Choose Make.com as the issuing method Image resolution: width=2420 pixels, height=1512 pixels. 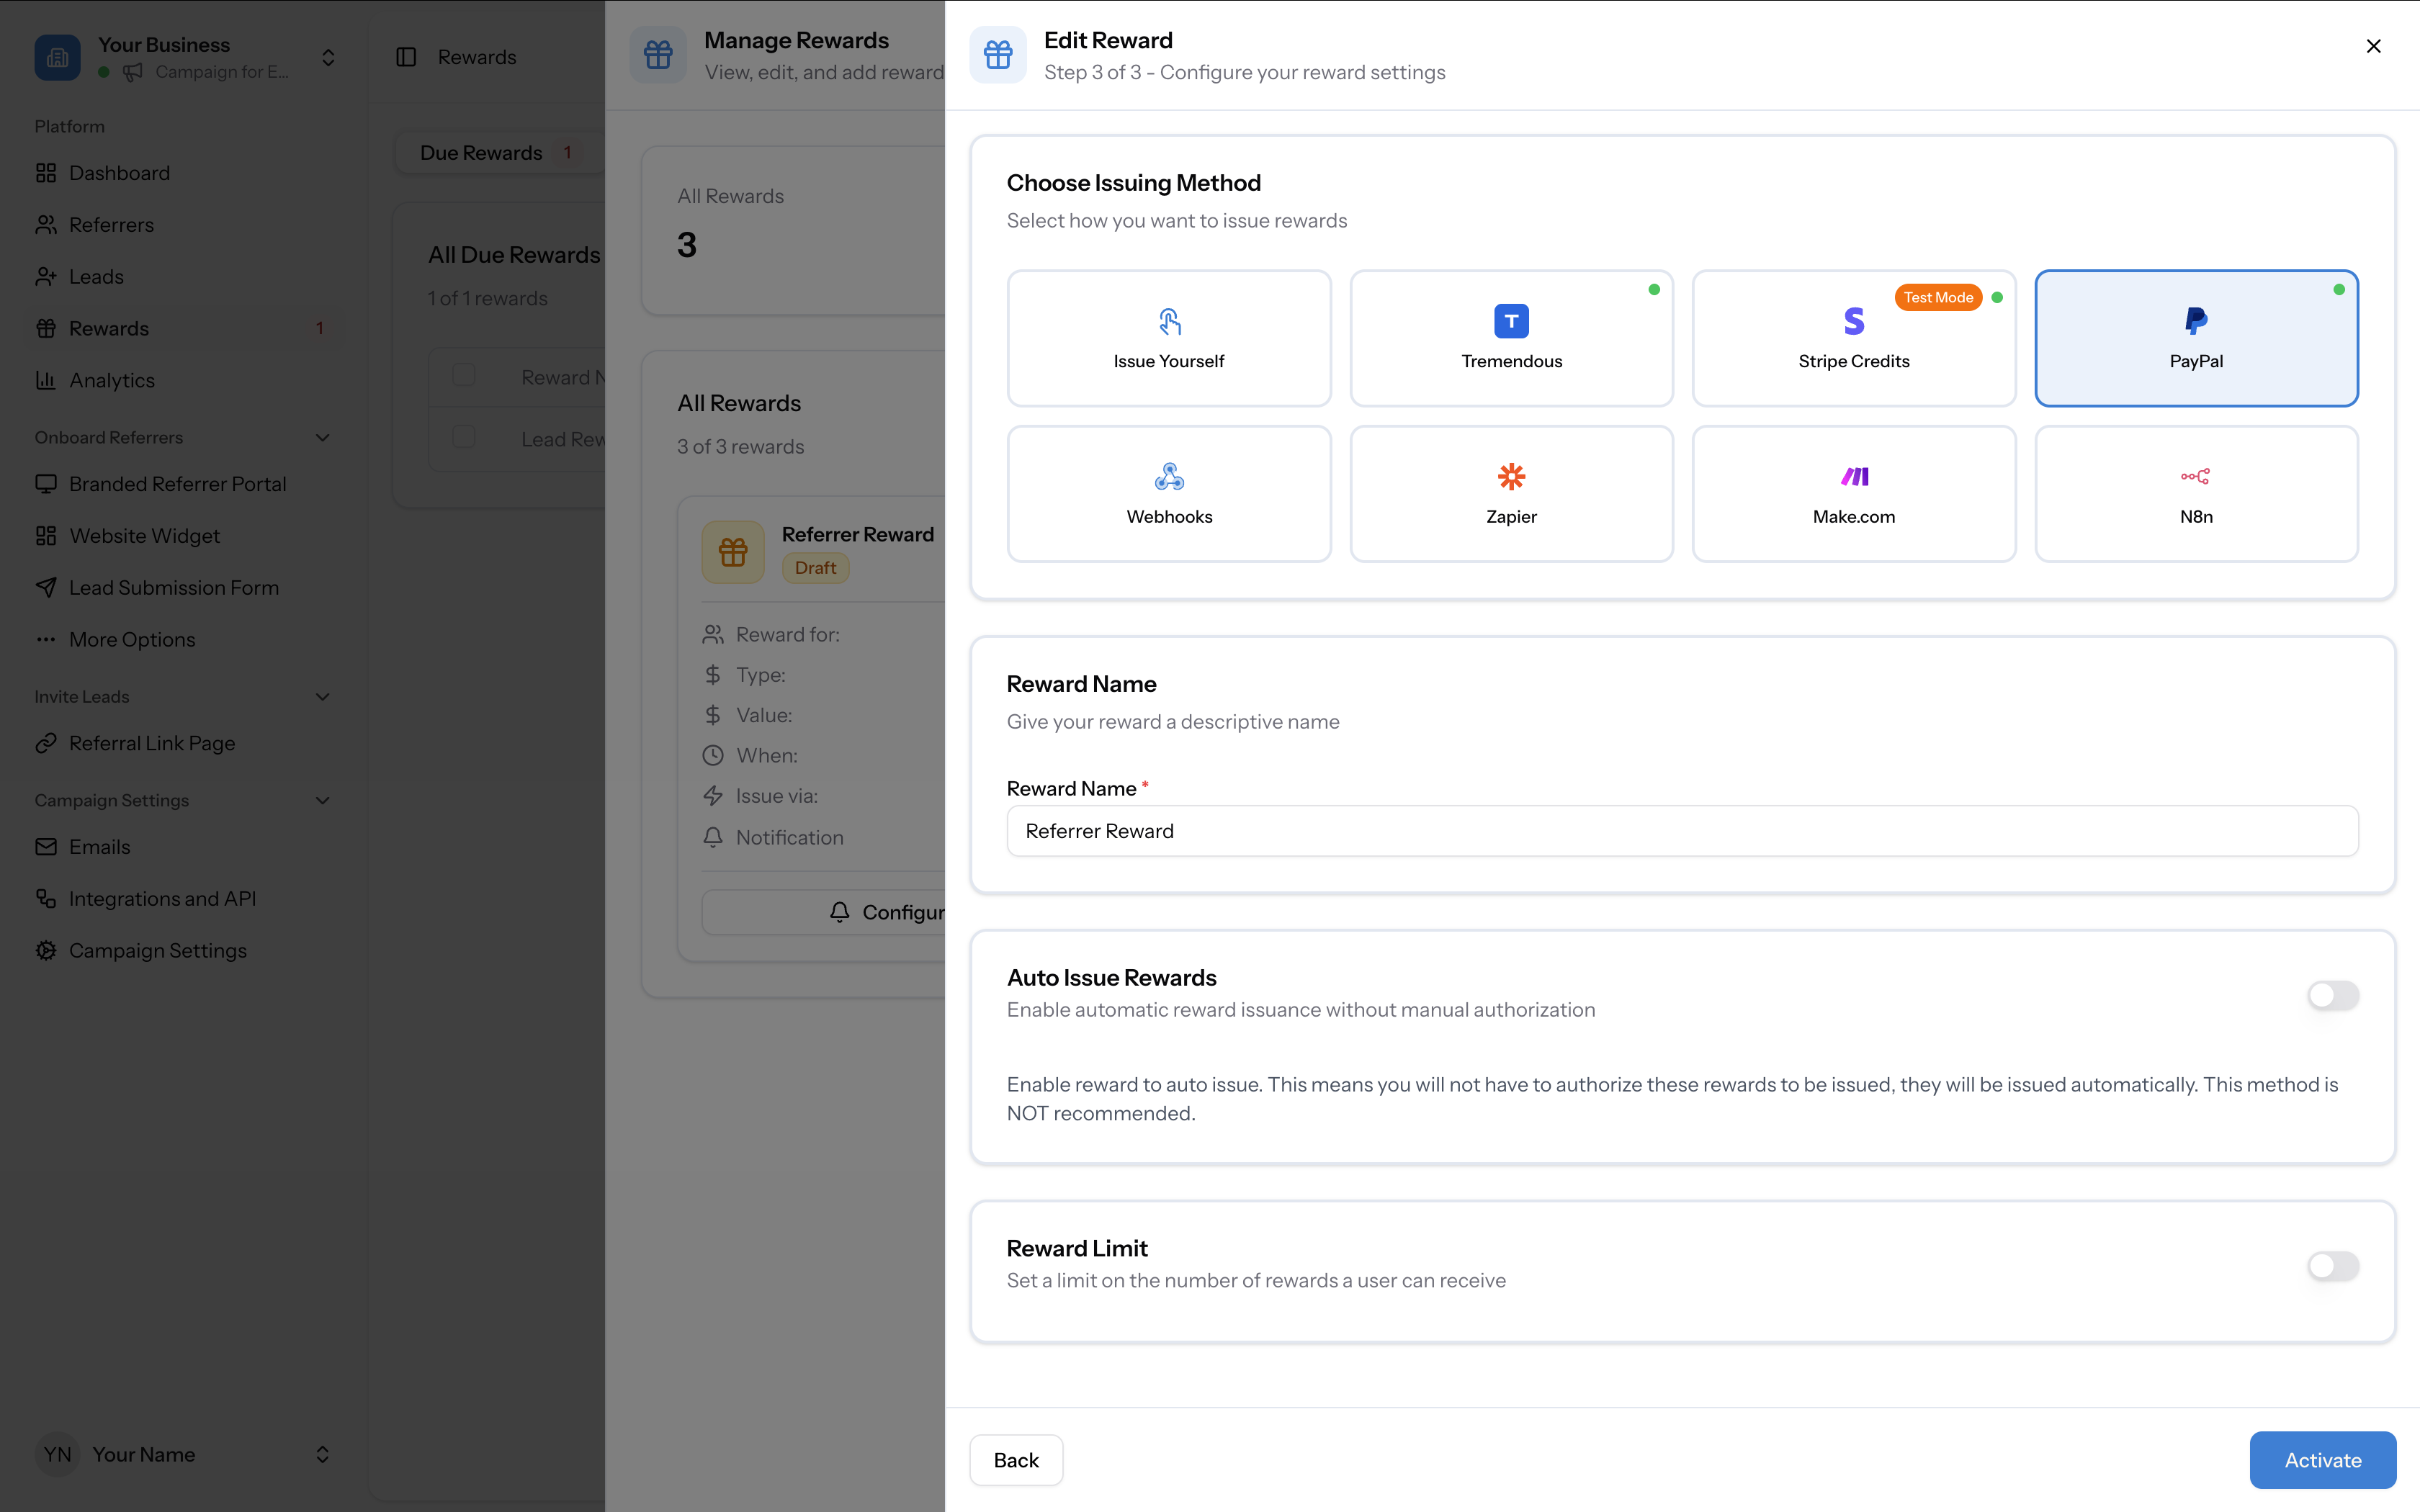click(x=1853, y=493)
